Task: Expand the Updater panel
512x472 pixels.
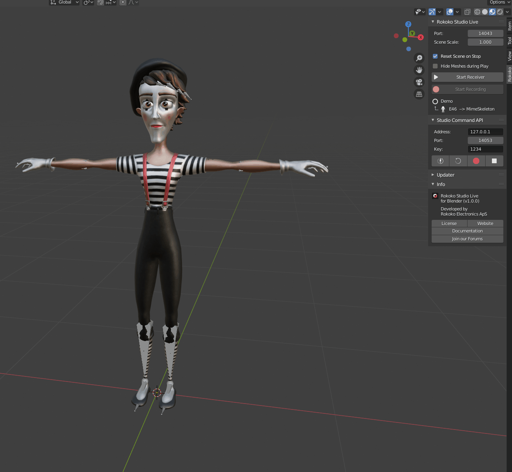Action: point(433,175)
